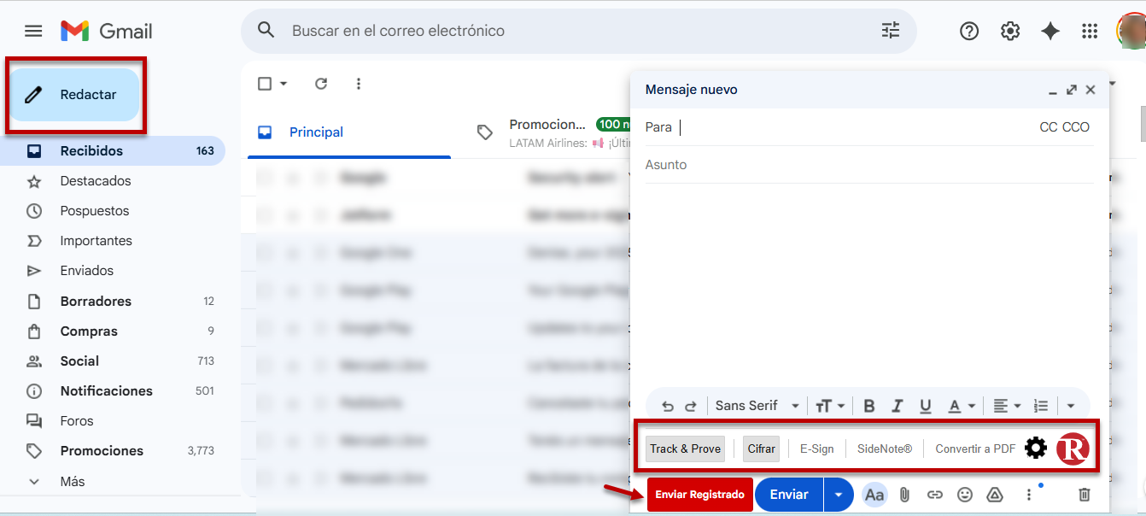The height and width of the screenshot is (516, 1146).
Task: Switch to the Principal inbox tab
Action: [x=316, y=132]
